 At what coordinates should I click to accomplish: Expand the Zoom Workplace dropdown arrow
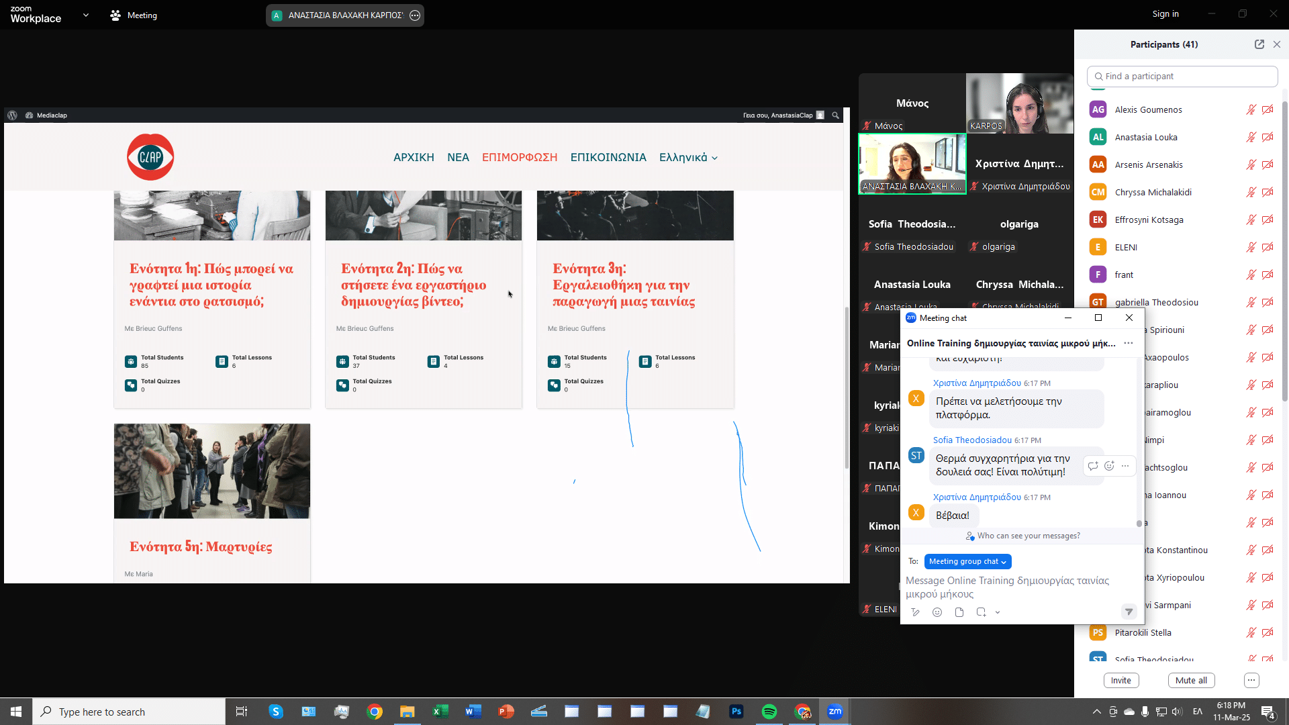[x=86, y=15]
